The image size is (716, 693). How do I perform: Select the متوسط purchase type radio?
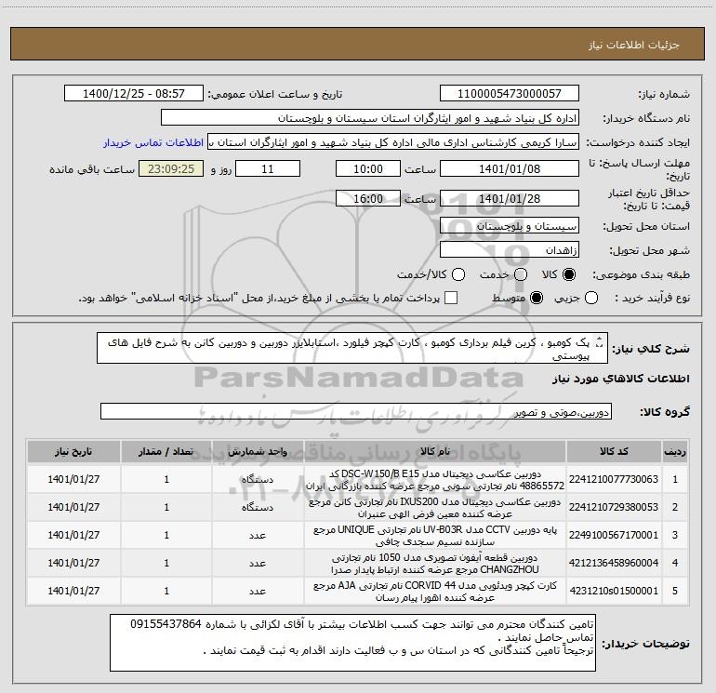tap(537, 298)
